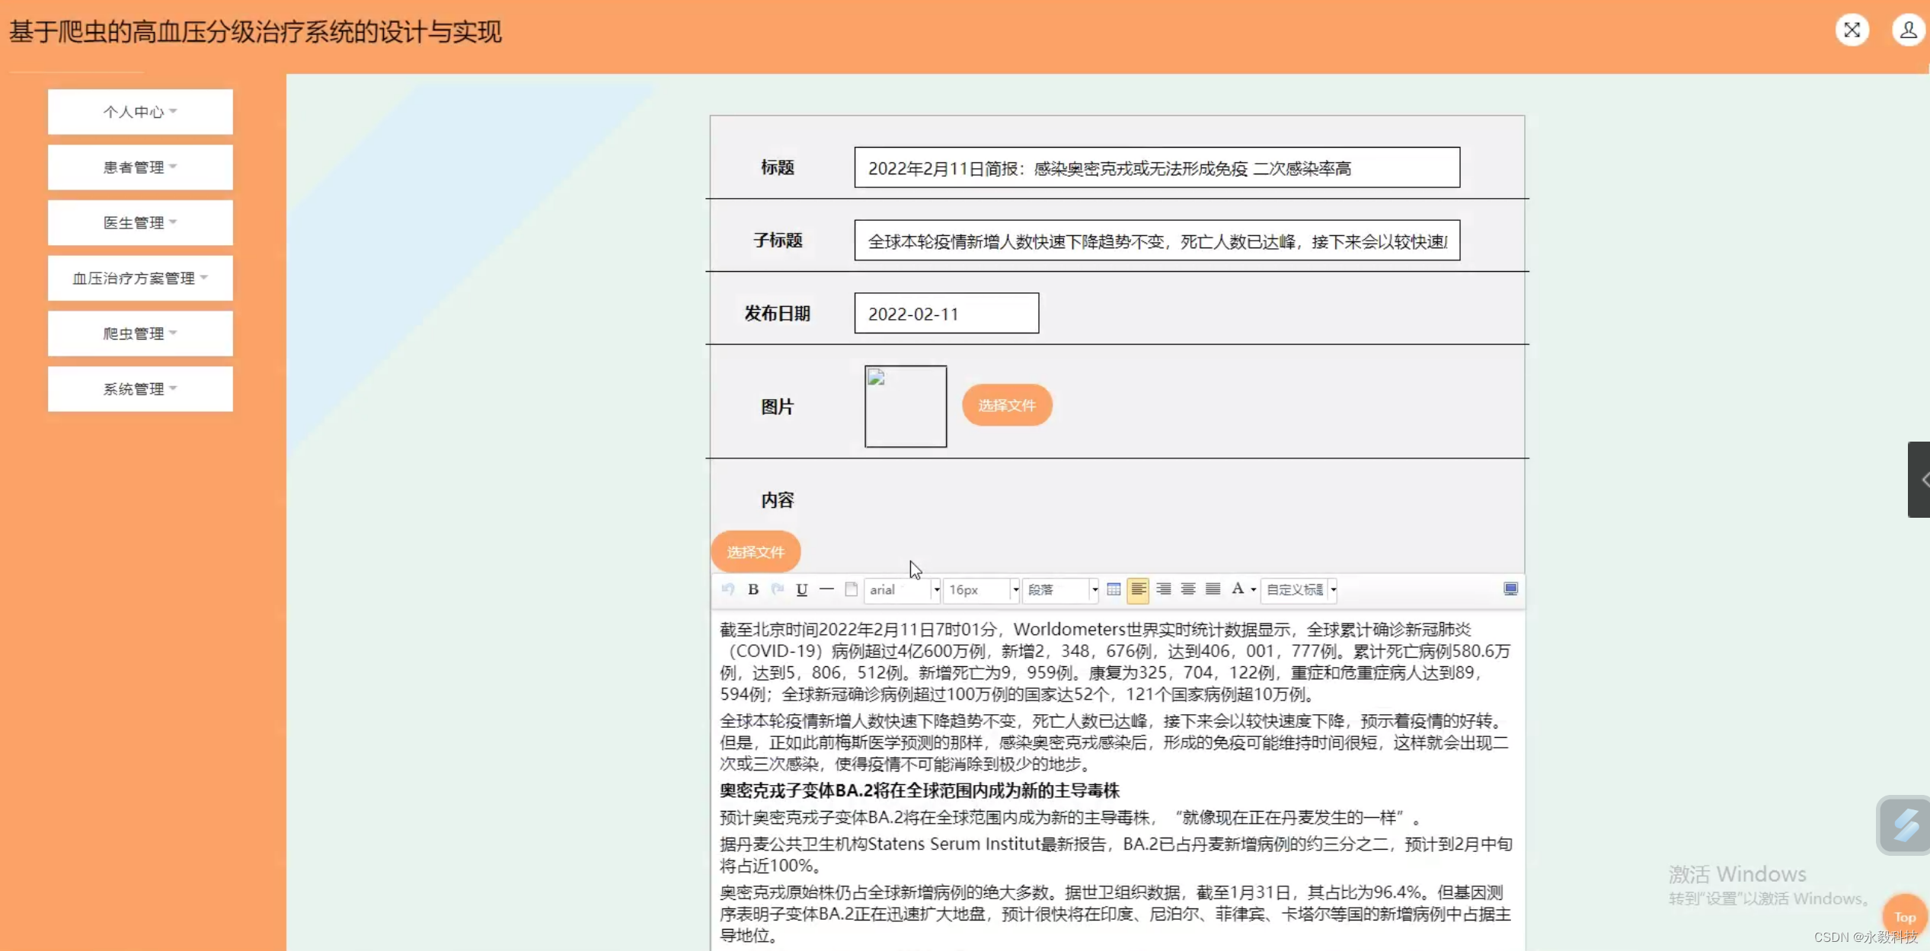Toggle justified text alignment
Screen dimensions: 1930x951
click(1213, 589)
